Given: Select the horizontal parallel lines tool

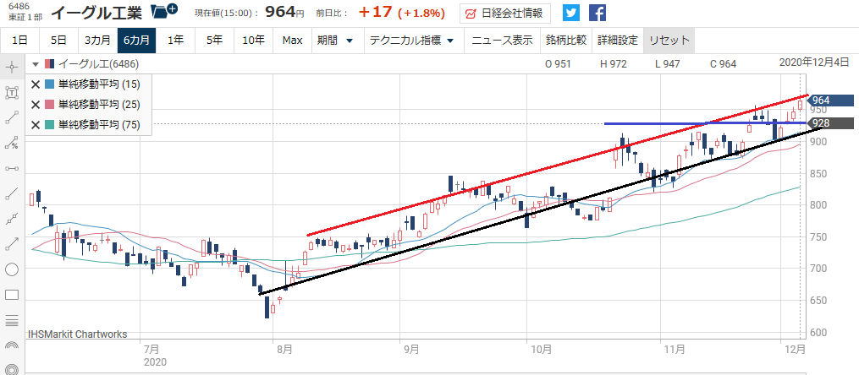Looking at the screenshot, I should (x=12, y=320).
